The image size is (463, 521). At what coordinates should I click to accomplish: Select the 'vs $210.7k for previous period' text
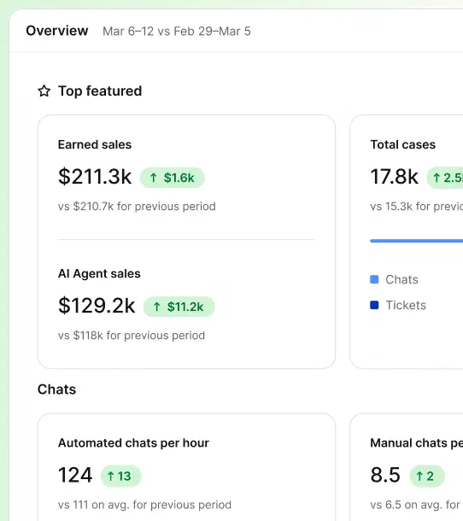click(x=137, y=207)
